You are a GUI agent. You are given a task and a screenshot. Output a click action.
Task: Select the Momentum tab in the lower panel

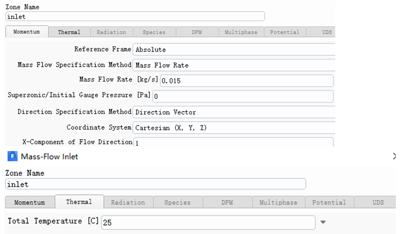point(30,203)
